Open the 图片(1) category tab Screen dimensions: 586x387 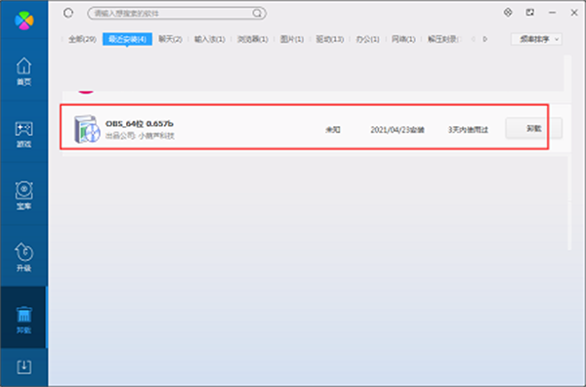point(292,39)
